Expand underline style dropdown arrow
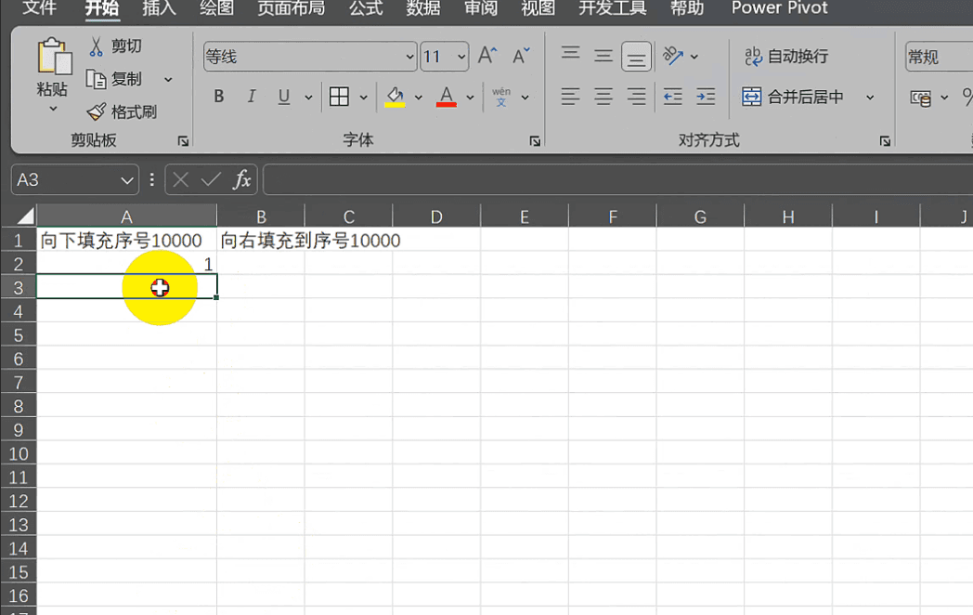Viewport: 973px width, 615px height. point(308,98)
